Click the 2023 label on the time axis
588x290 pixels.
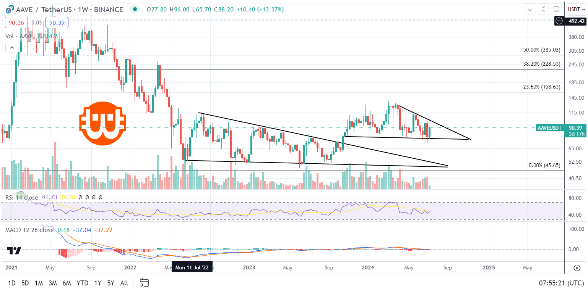(249, 267)
